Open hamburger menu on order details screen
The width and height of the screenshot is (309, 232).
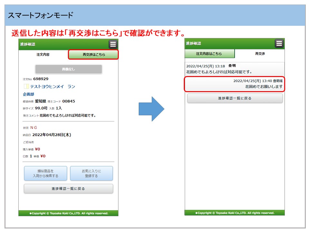[113, 44]
